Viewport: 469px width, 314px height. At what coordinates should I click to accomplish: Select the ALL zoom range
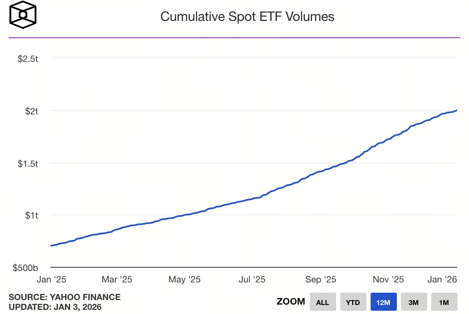pos(323,302)
